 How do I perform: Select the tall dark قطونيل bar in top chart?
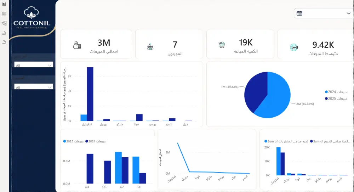tap(90, 94)
